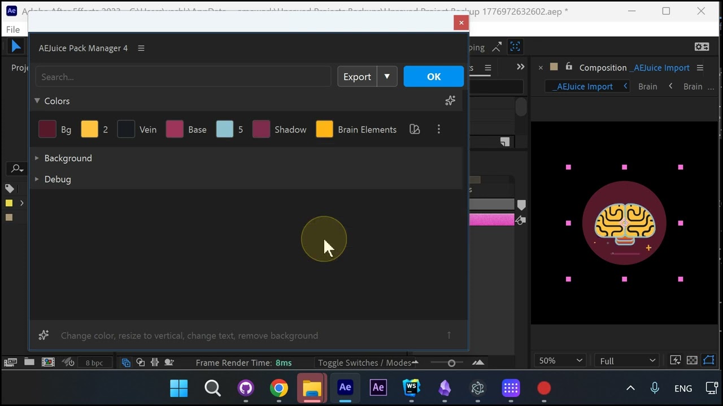Toggle mask and shape path visibility
Screen dimensions: 723x406
pos(709,360)
